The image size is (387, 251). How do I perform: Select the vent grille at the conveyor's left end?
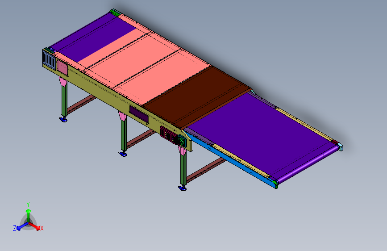coord(49,59)
